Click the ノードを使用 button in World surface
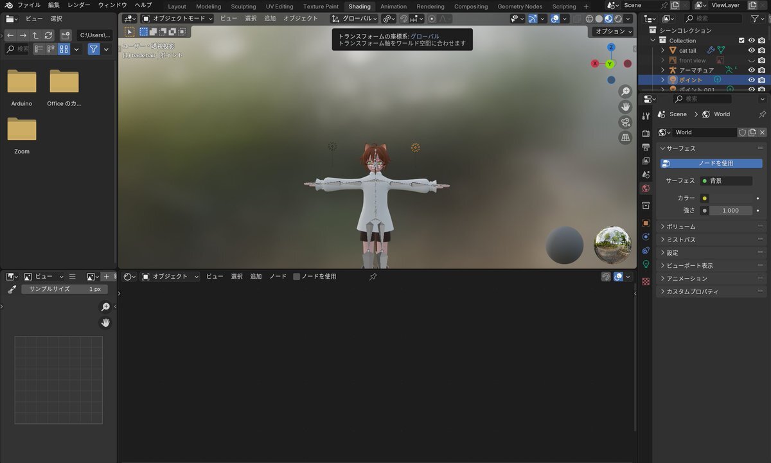The height and width of the screenshot is (463, 771). click(711, 163)
